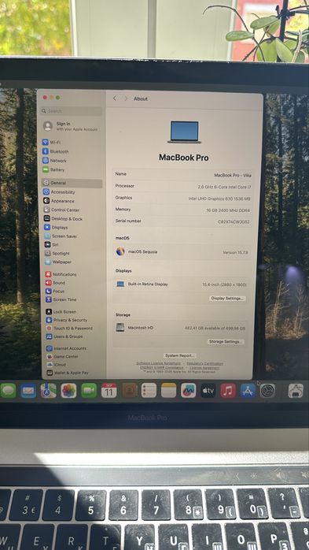Open Touch ID & Password settings
The height and width of the screenshot is (550, 309).
(69, 329)
